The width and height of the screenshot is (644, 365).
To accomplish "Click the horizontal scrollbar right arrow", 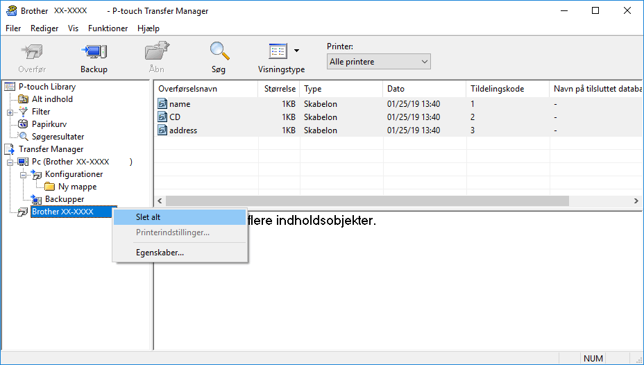I will [636, 201].
